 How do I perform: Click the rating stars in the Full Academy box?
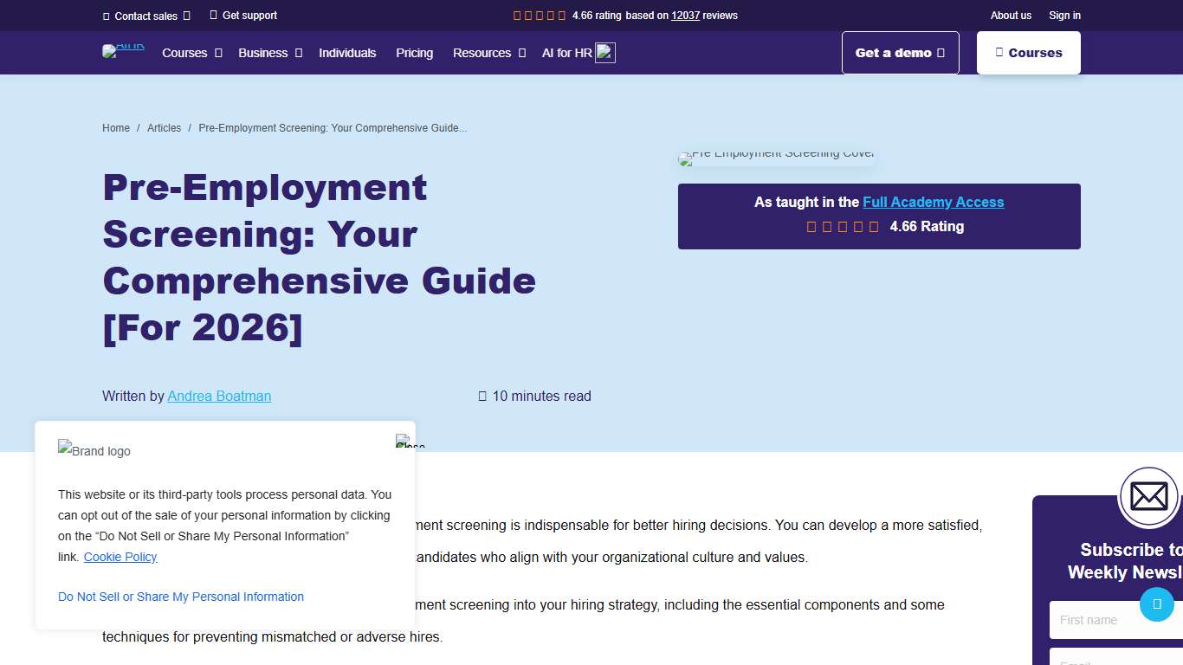pyautogui.click(x=844, y=226)
